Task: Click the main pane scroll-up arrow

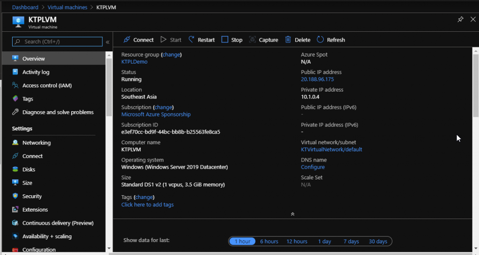Action: point(476,51)
